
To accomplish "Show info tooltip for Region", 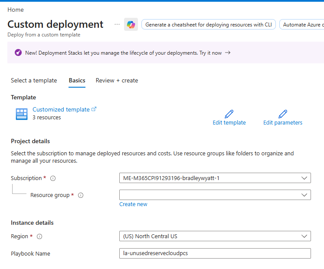I will point(39,236).
